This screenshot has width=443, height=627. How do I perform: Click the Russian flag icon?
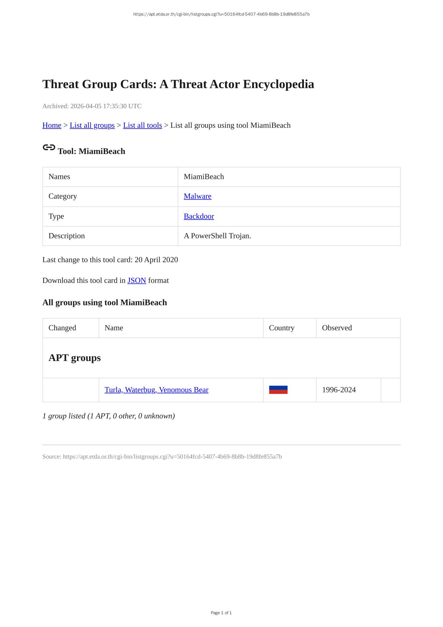pyautogui.click(x=278, y=390)
